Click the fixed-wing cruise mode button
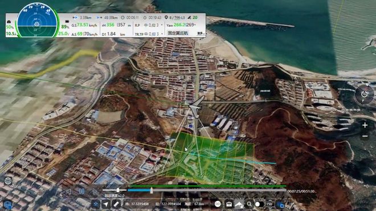The height and width of the screenshot is (211, 376). point(178,34)
